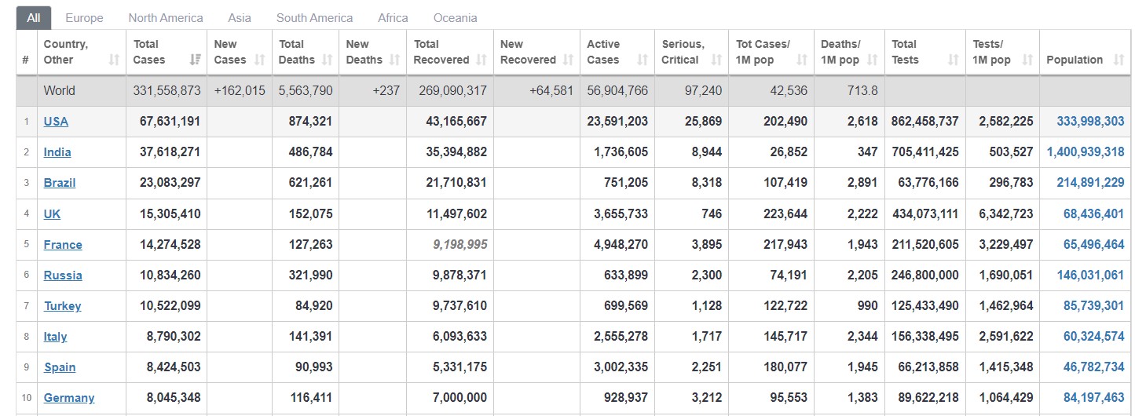Open the Brazil country link
Image resolution: width=1135 pixels, height=416 pixels.
click(x=60, y=183)
